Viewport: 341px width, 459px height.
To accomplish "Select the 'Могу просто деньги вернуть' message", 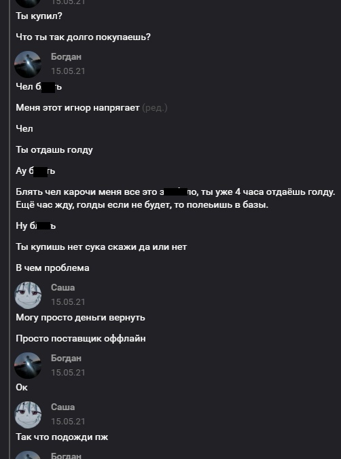I will coord(80,318).
